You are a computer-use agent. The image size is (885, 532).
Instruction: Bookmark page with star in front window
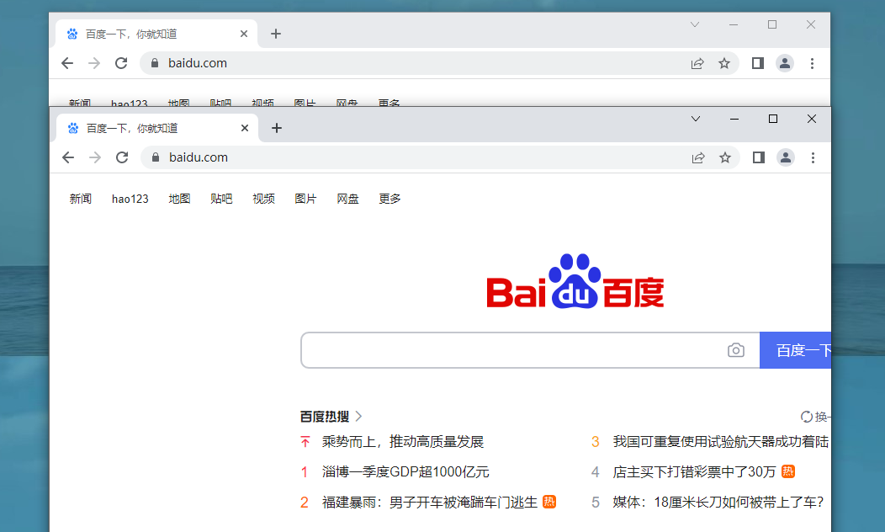coord(725,157)
